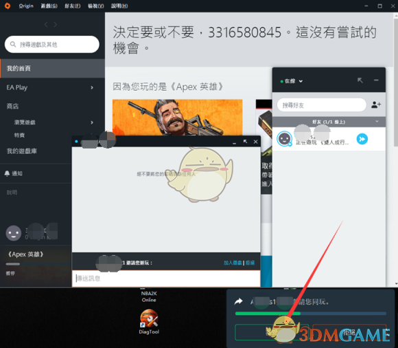Click the add friend icon
This screenshot has width=398, height=348.
pyautogui.click(x=376, y=105)
